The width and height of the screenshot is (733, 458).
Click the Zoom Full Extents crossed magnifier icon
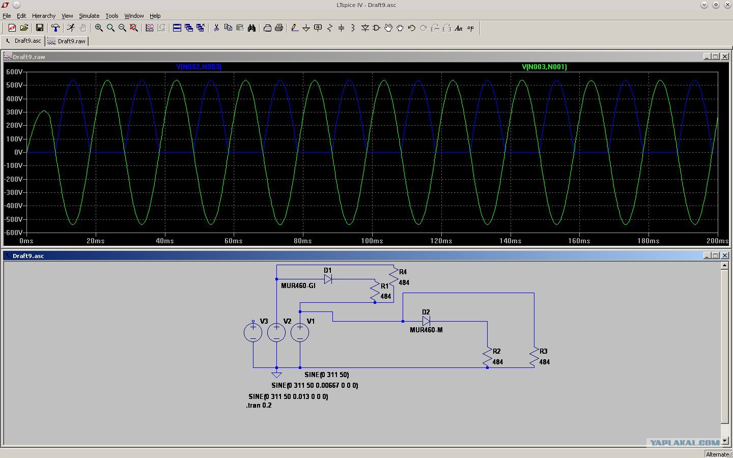134,28
